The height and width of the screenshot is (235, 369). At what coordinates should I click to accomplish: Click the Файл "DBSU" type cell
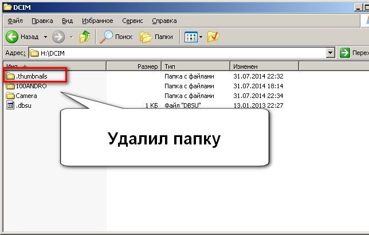coord(183,105)
